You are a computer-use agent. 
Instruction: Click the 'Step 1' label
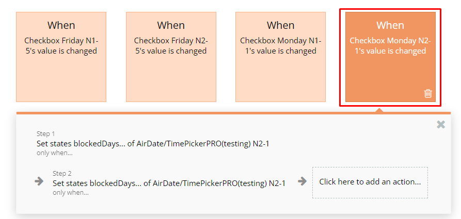(x=45, y=134)
